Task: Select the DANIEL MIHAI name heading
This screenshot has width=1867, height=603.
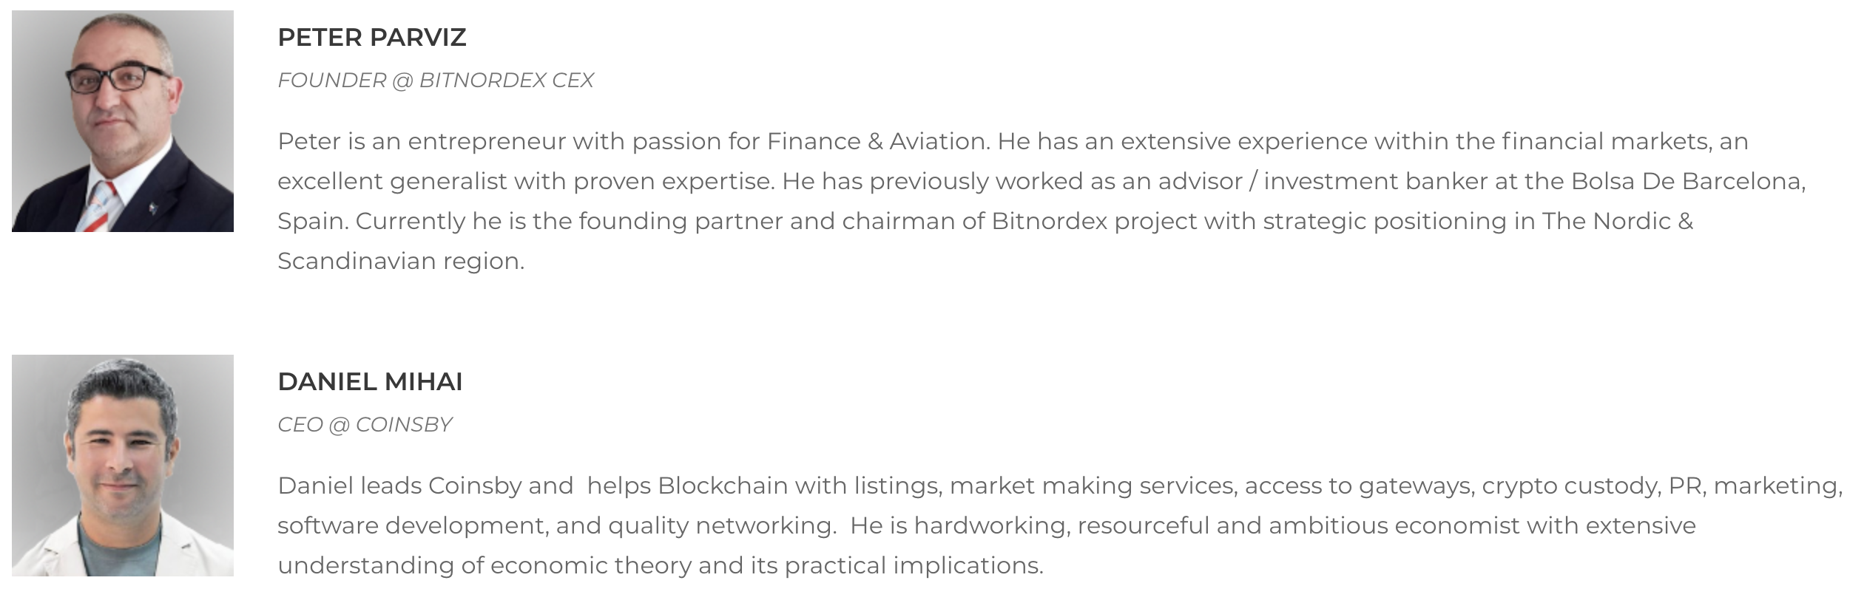Action: 371,382
